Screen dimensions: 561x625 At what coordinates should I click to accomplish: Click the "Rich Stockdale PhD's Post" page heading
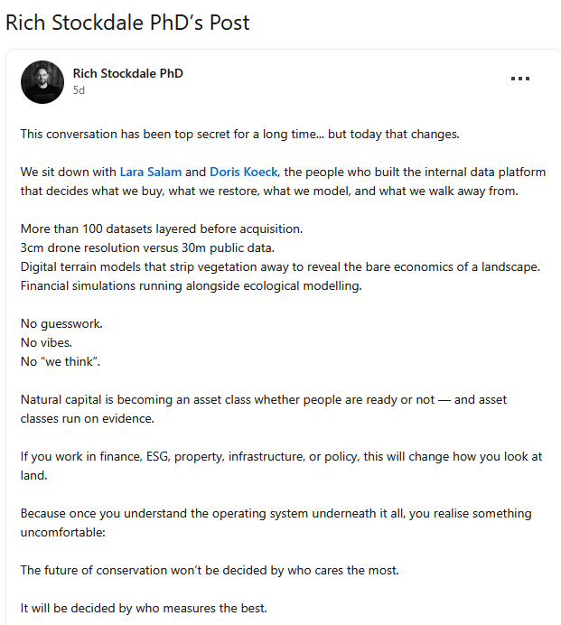127,23
